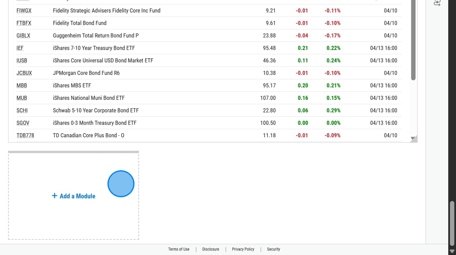Open the GIBLX ticker link

[x=23, y=35]
